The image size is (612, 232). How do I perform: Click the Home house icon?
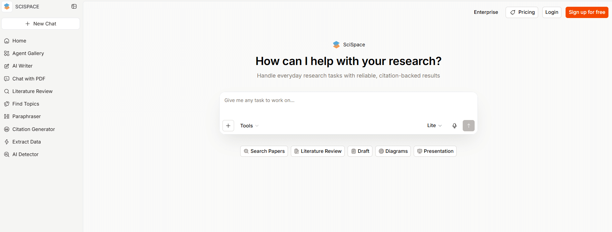6,41
